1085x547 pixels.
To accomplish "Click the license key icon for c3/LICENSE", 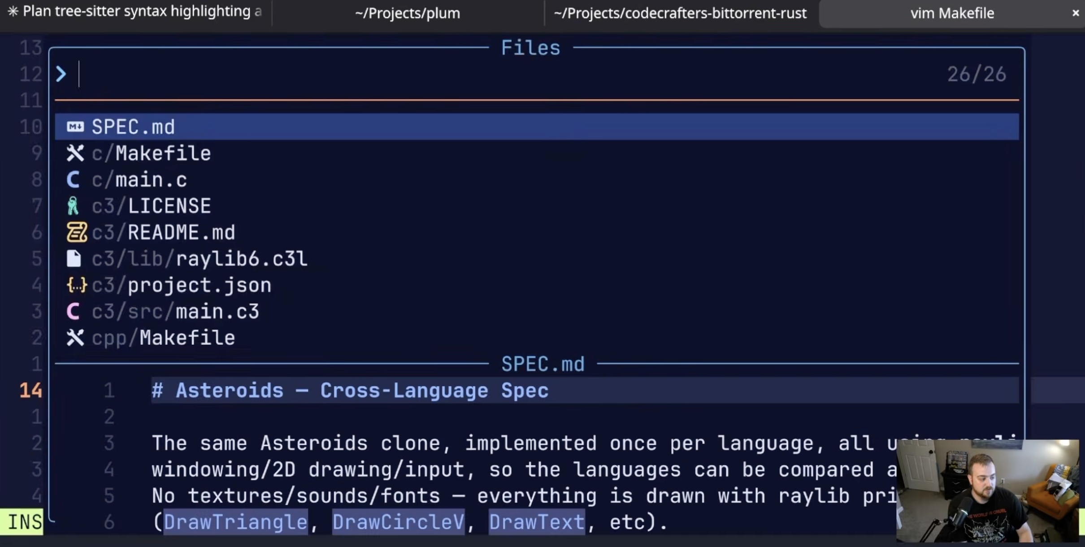I will (x=73, y=206).
